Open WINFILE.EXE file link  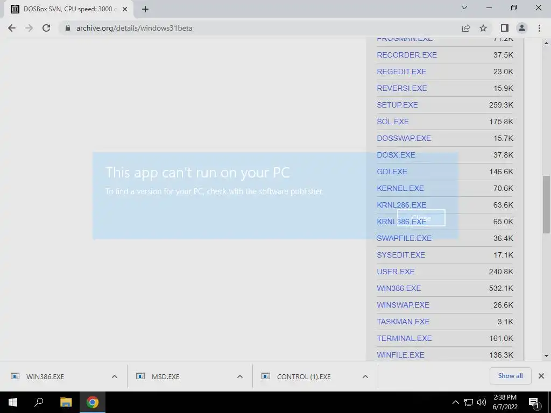[400, 355]
